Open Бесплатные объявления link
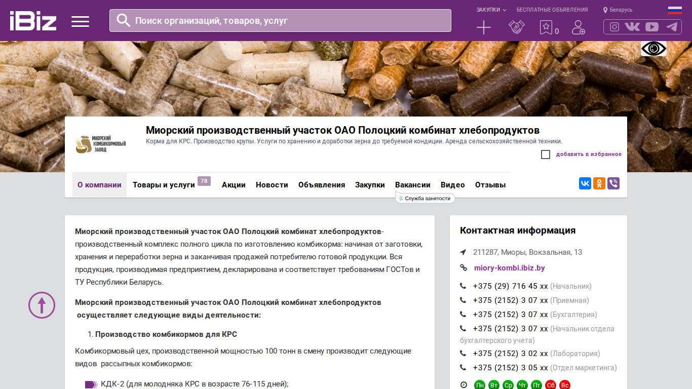Image resolution: width=692 pixels, height=389 pixels. point(552,10)
